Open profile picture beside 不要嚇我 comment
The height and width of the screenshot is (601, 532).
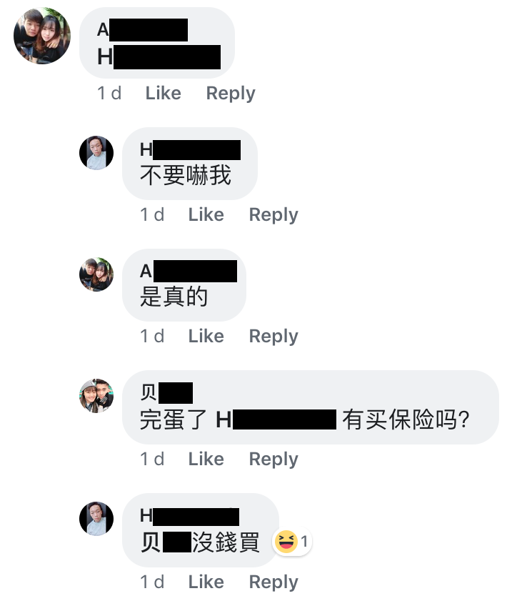click(96, 152)
